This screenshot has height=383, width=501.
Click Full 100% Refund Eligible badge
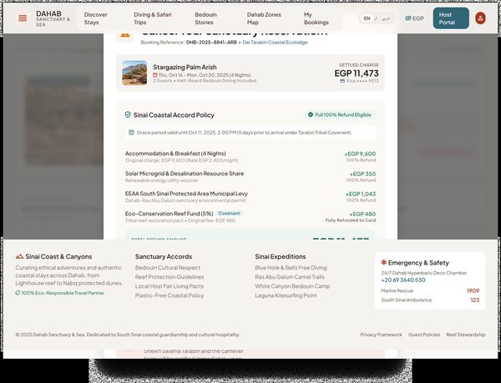[x=339, y=114]
